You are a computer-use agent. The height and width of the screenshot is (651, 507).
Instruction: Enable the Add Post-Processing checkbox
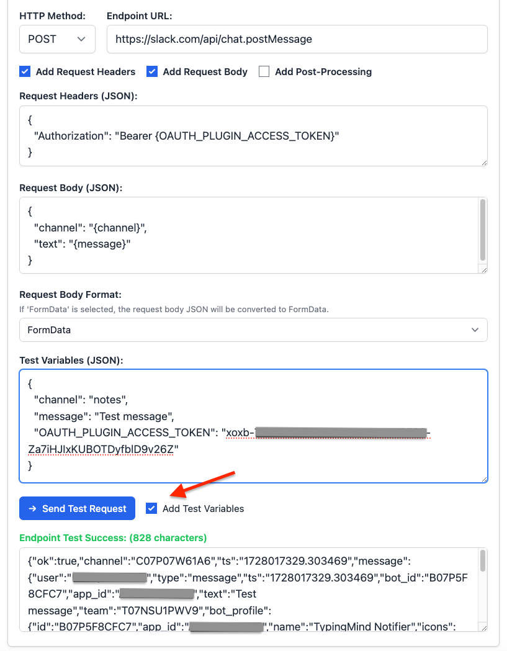tap(264, 71)
